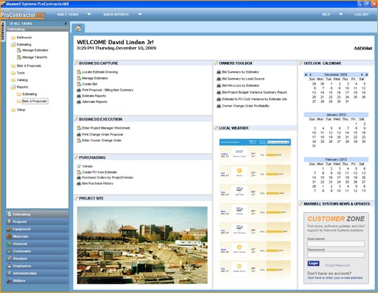Click the Manage Estimates icon in sidebar tree
The image size is (378, 293).
(19, 50)
